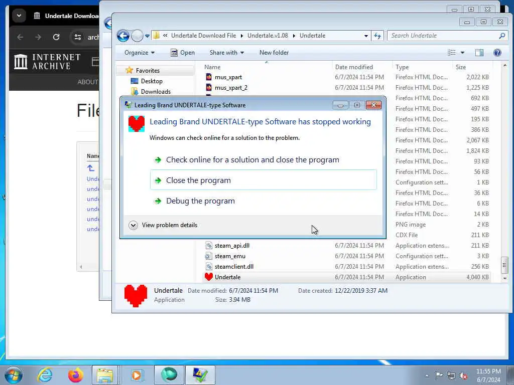514x385 pixels.
Task: Open Explorer help icon
Action: (x=497, y=53)
